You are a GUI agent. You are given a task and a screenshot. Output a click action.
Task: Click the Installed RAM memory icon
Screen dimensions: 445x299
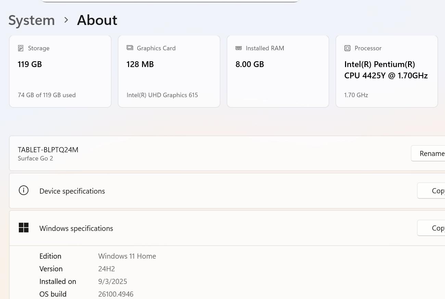click(239, 48)
